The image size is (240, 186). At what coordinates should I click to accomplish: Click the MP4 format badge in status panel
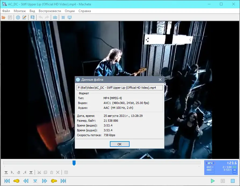pyautogui.click(x=210, y=163)
